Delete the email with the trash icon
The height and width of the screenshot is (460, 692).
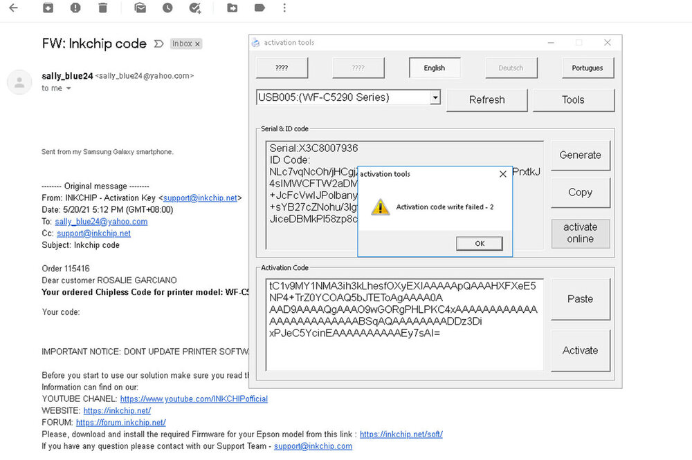[x=103, y=8]
